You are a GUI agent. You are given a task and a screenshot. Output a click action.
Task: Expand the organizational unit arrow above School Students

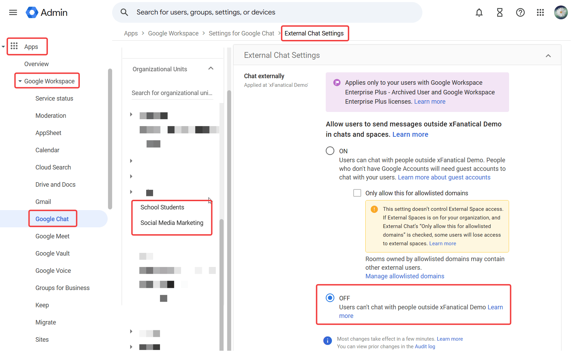(x=131, y=192)
